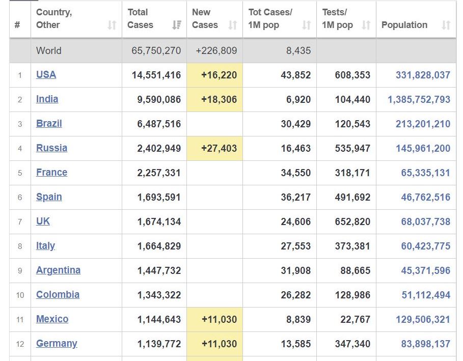Viewport: 463px width, 361px height.
Task: Follow the Brazil link
Action: [49, 124]
